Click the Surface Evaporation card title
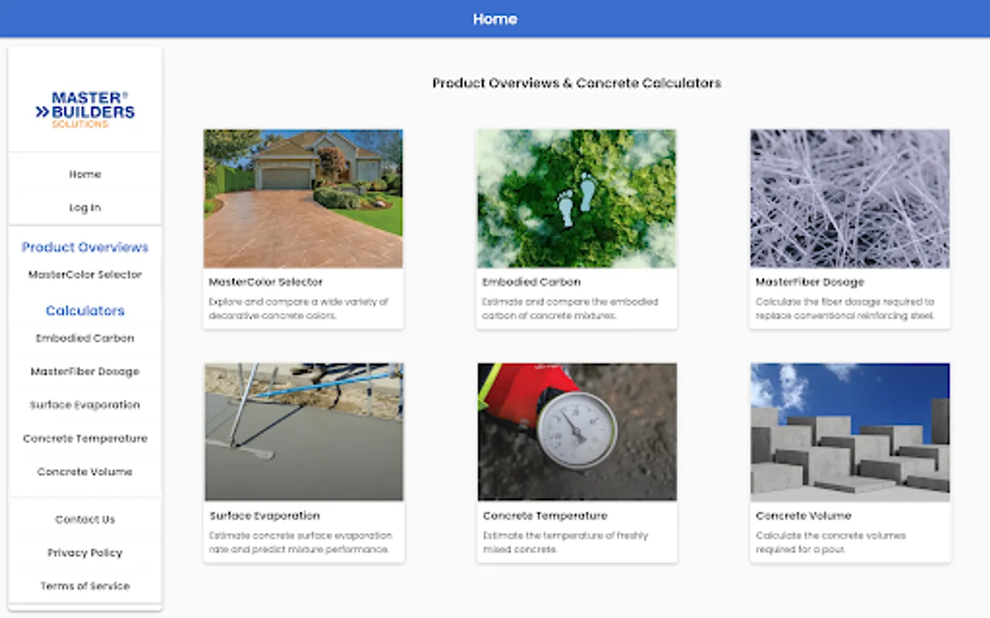Screen dimensions: 990x618 tap(265, 516)
